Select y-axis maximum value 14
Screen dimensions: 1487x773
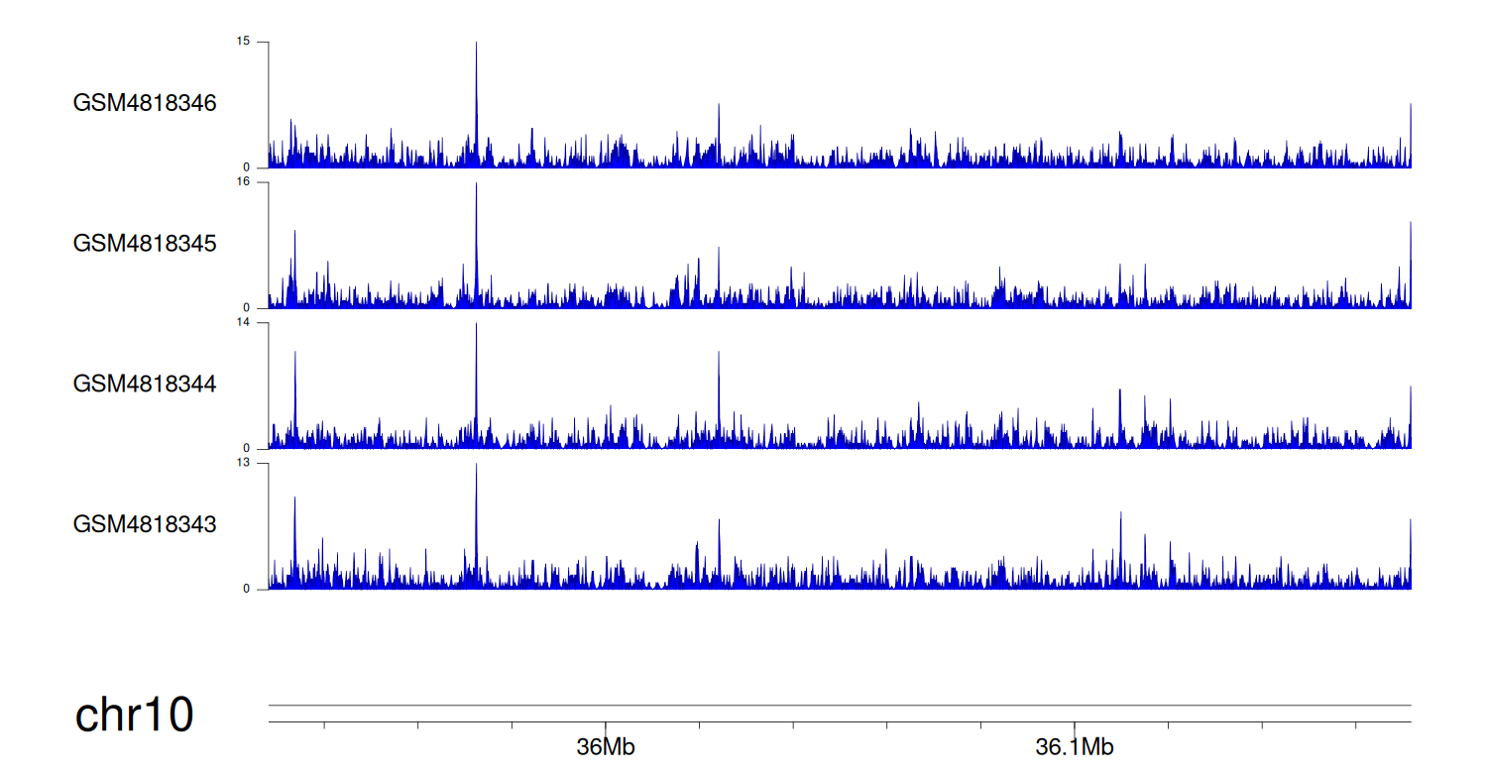click(244, 323)
